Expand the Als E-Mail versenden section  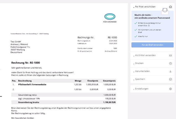(145, 55)
